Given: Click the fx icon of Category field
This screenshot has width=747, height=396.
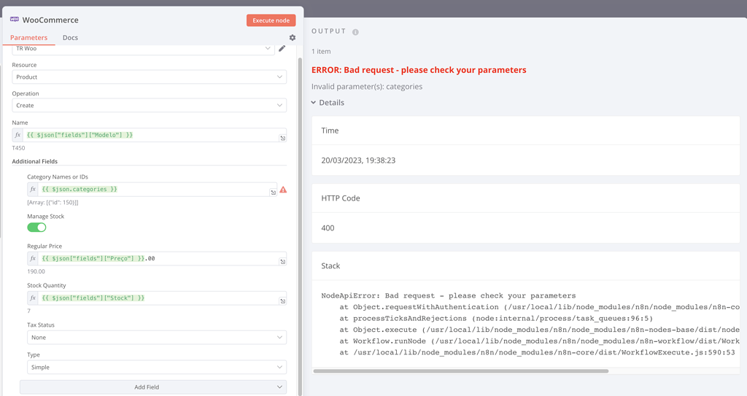Looking at the screenshot, I should [33, 190].
